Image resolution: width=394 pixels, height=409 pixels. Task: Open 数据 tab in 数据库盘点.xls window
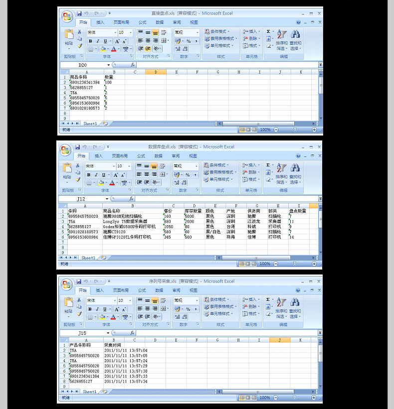coord(158,156)
